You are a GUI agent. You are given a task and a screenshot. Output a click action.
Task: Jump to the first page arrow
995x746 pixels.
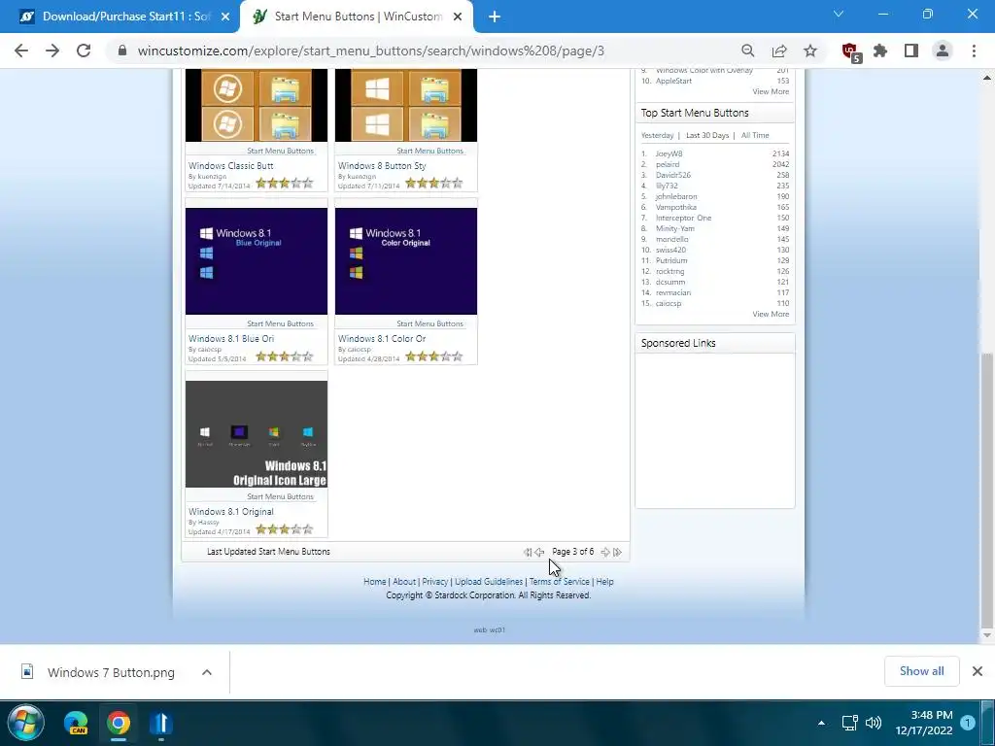(528, 552)
